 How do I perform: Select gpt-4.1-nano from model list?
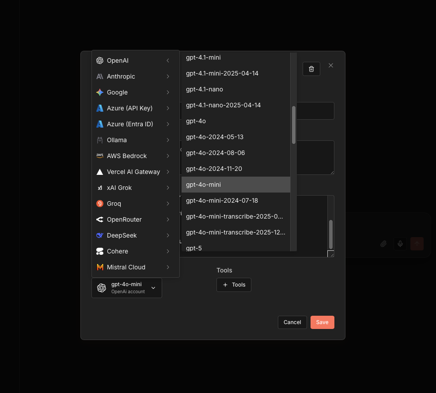(x=205, y=89)
